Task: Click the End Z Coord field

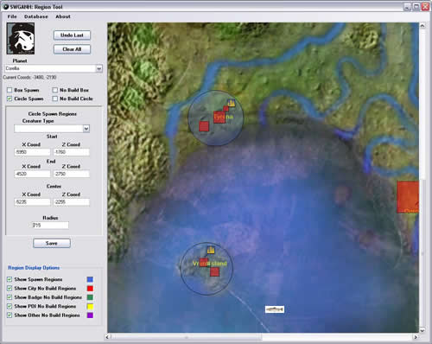Action: tap(72, 174)
